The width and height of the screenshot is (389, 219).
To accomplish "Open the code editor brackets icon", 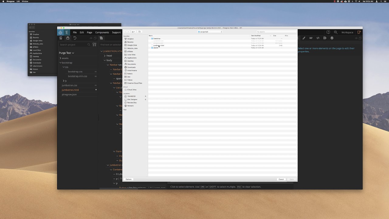I will point(318,38).
